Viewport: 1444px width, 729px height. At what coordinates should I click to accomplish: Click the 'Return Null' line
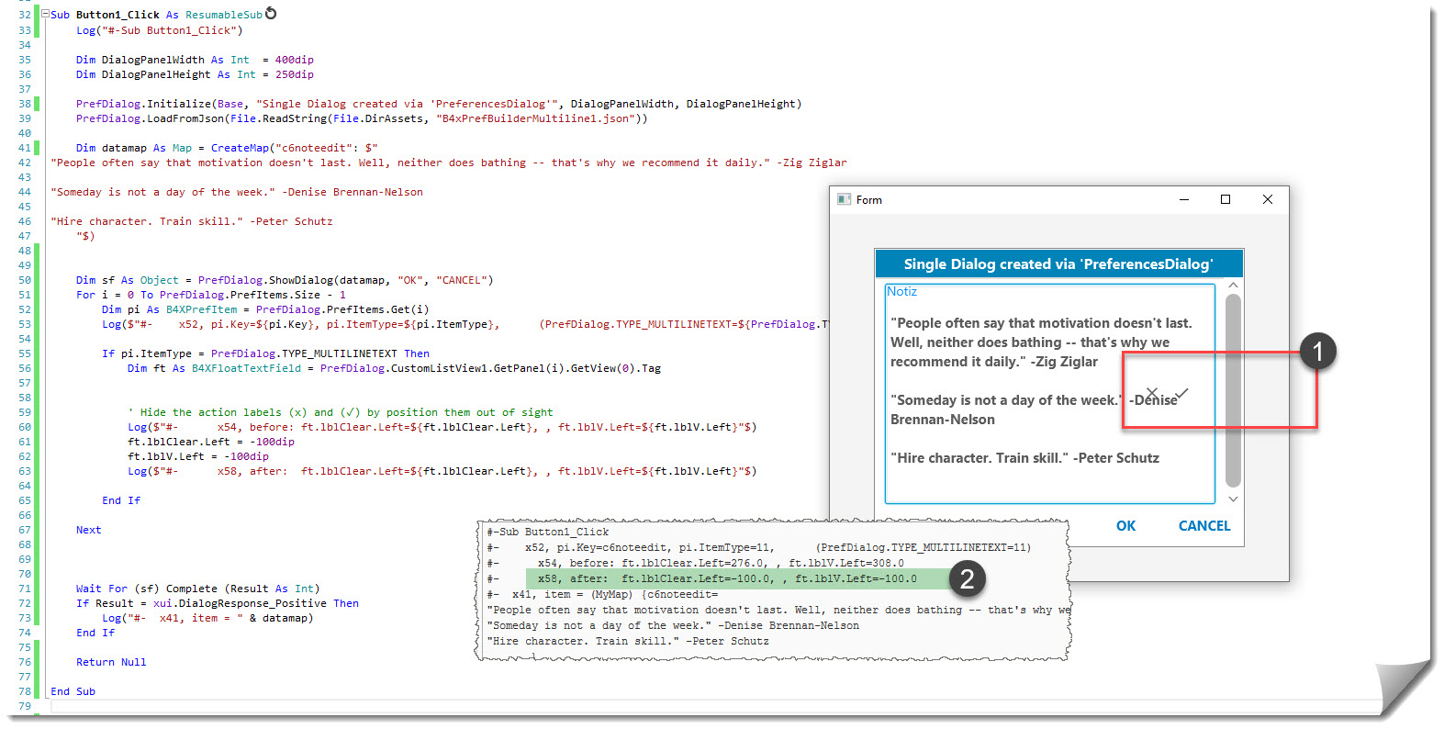[111, 662]
